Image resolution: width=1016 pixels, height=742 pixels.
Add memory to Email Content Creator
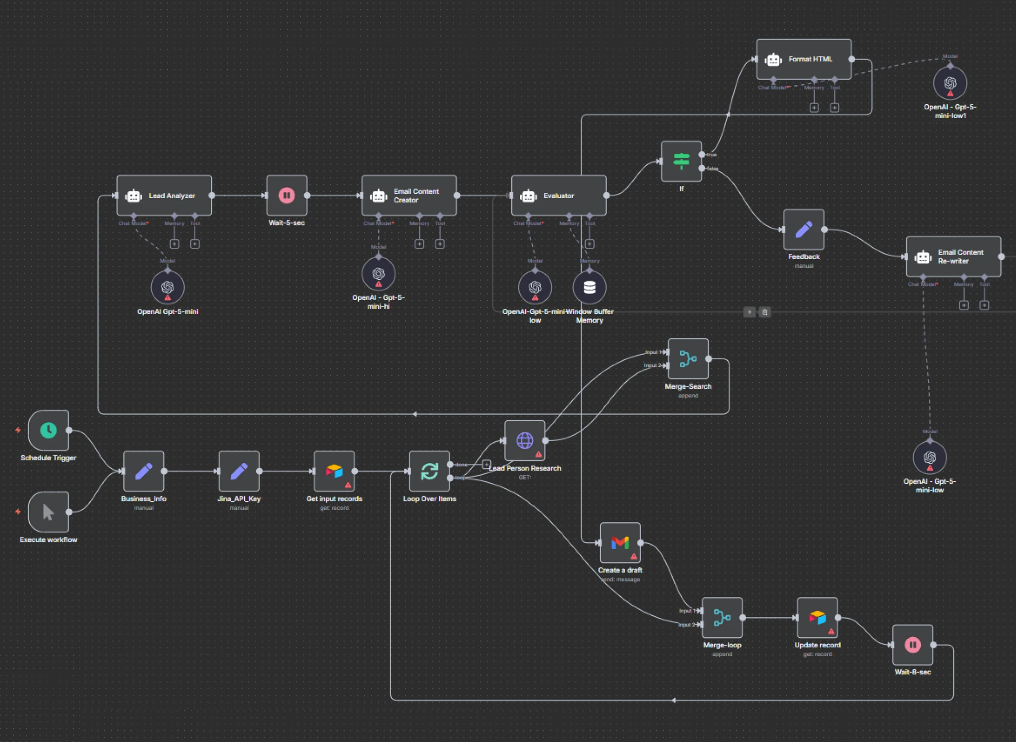pyautogui.click(x=419, y=244)
